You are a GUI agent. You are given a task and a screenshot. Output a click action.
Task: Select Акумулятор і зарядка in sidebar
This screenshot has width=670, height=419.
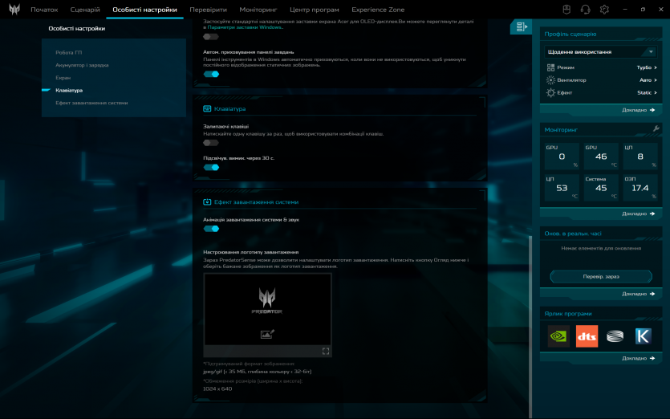click(82, 65)
